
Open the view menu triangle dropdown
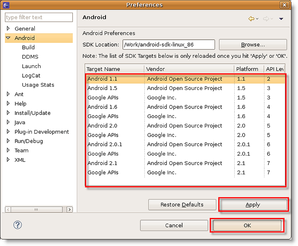point(281,19)
